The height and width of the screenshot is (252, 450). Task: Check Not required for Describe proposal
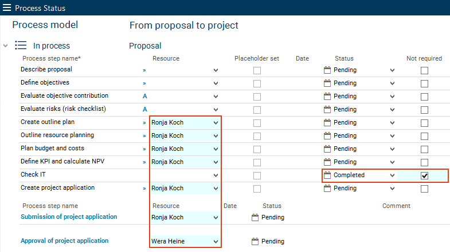[x=424, y=70]
